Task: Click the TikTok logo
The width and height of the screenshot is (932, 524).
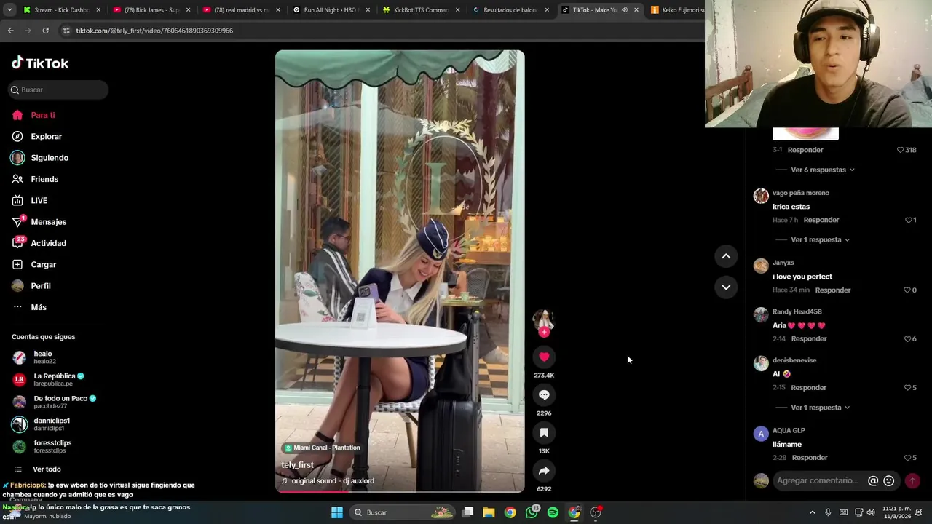Action: 40,63
